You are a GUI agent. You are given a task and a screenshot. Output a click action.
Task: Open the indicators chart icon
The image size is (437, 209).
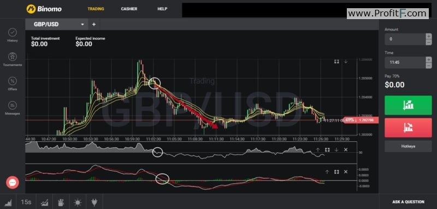[x=44, y=202]
